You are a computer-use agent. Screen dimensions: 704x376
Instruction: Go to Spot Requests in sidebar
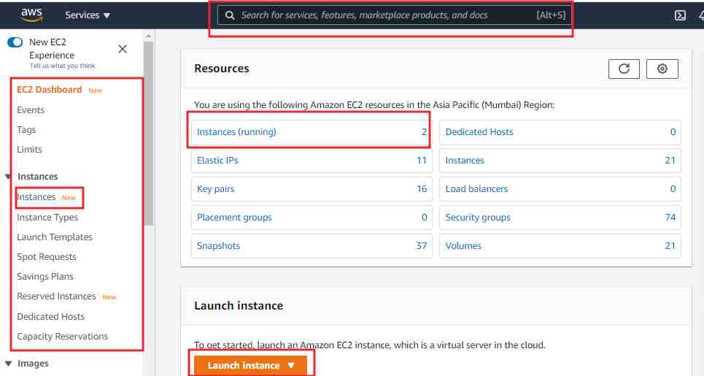point(47,257)
